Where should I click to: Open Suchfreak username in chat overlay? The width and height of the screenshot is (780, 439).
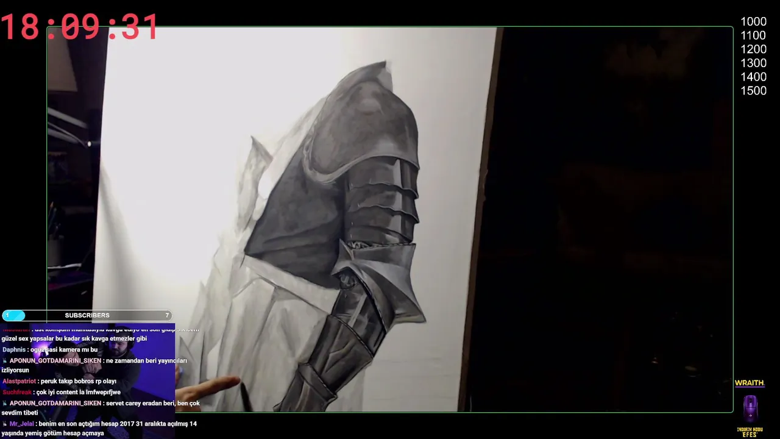point(17,392)
